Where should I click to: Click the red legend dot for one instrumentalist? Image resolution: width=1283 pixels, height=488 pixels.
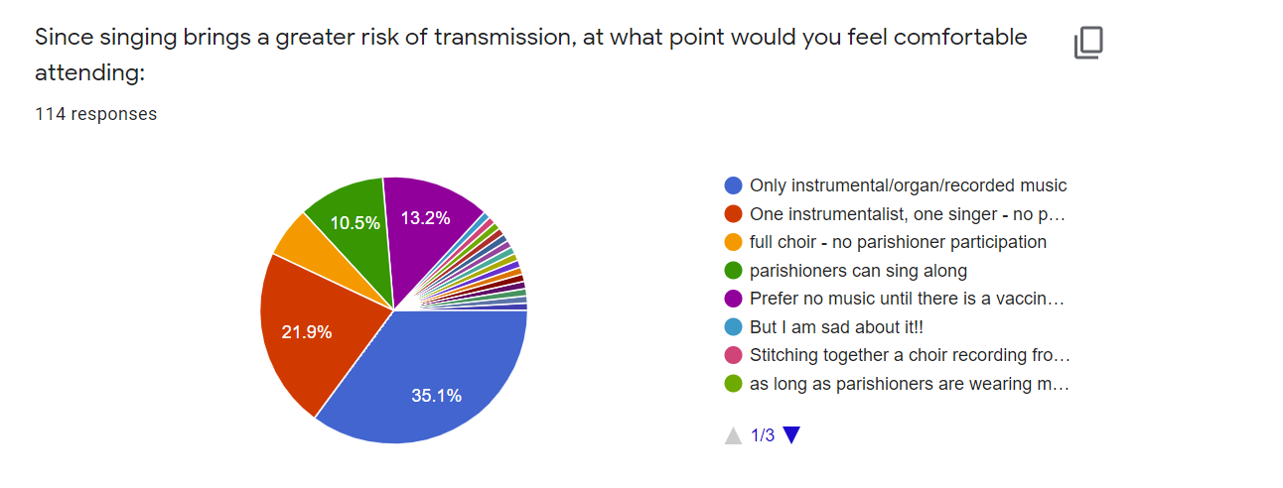(x=734, y=213)
